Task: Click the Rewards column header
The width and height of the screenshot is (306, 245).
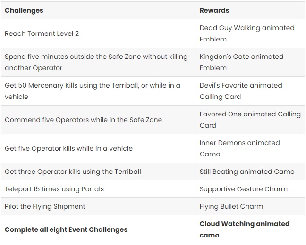Action: pos(214,10)
